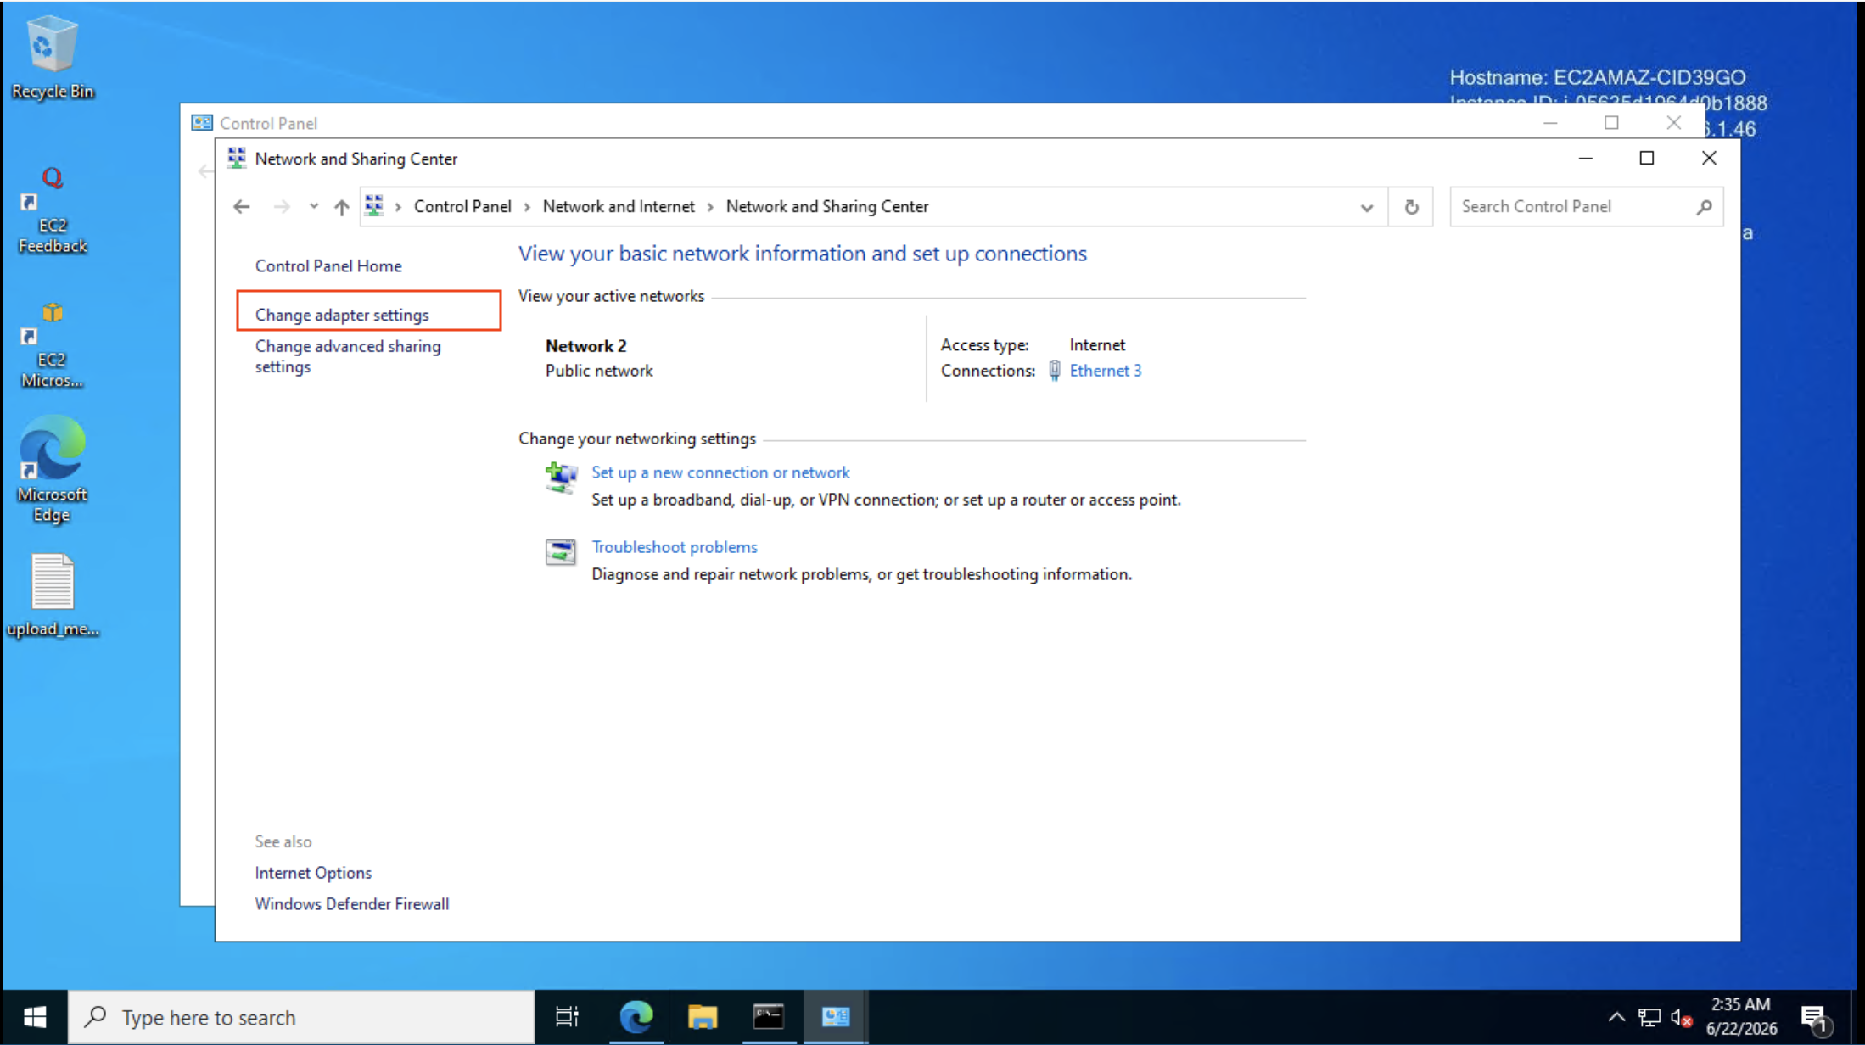Select the upload_me... file on desktop
Screen dimensions: 1865x1045
point(53,595)
